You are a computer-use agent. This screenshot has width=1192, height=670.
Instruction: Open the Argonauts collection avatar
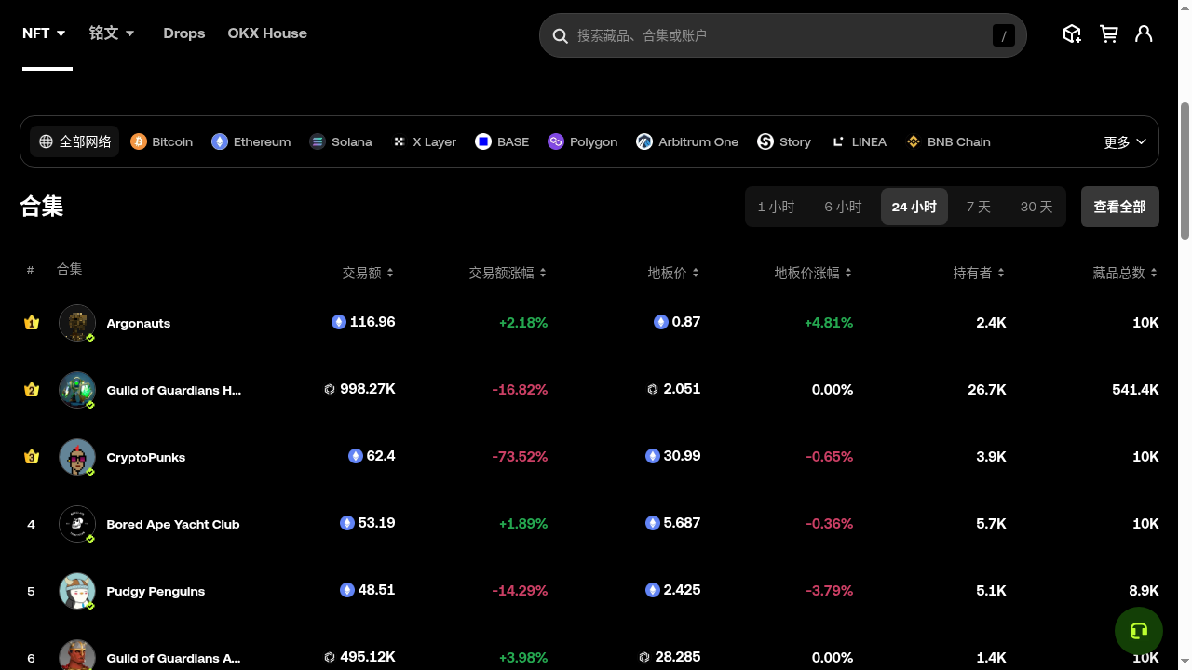pyautogui.click(x=77, y=323)
